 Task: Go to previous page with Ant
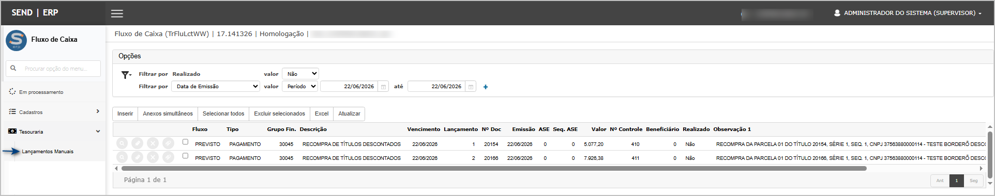(x=940, y=181)
